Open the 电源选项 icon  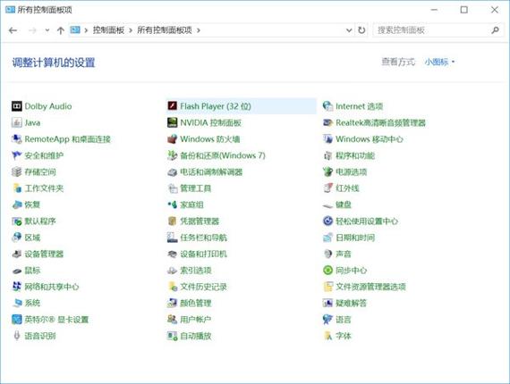point(327,171)
